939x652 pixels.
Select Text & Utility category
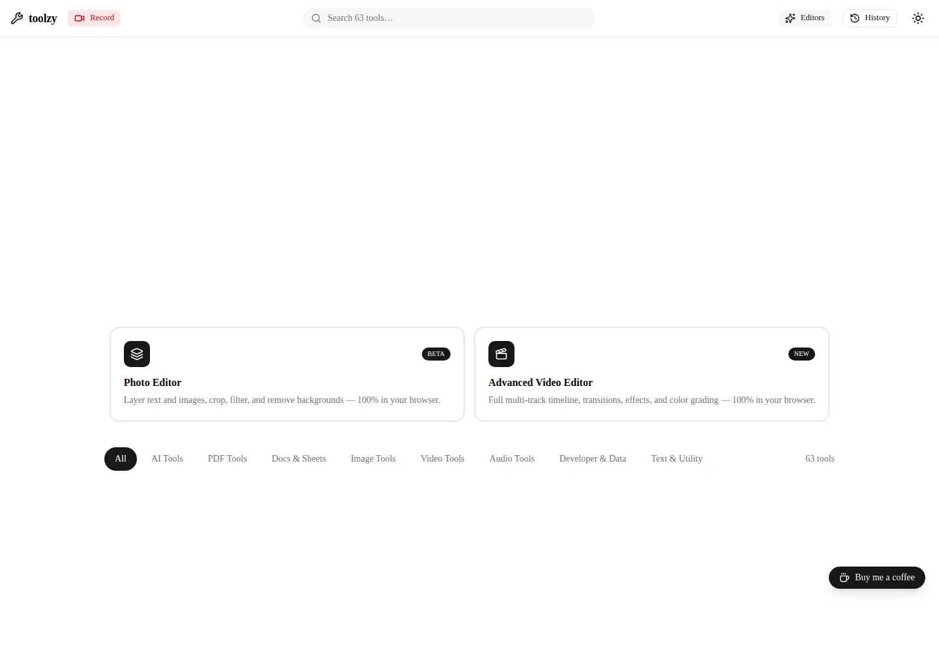(677, 459)
